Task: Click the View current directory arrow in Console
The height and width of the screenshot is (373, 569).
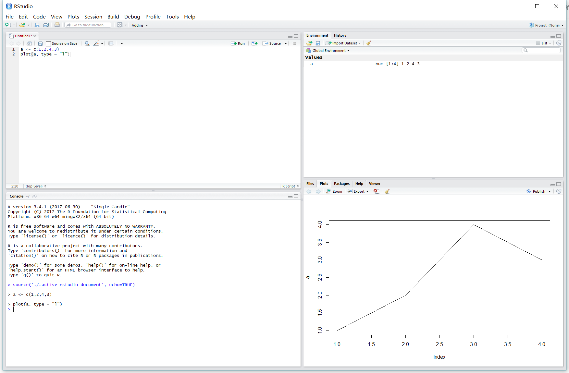Action: click(35, 196)
